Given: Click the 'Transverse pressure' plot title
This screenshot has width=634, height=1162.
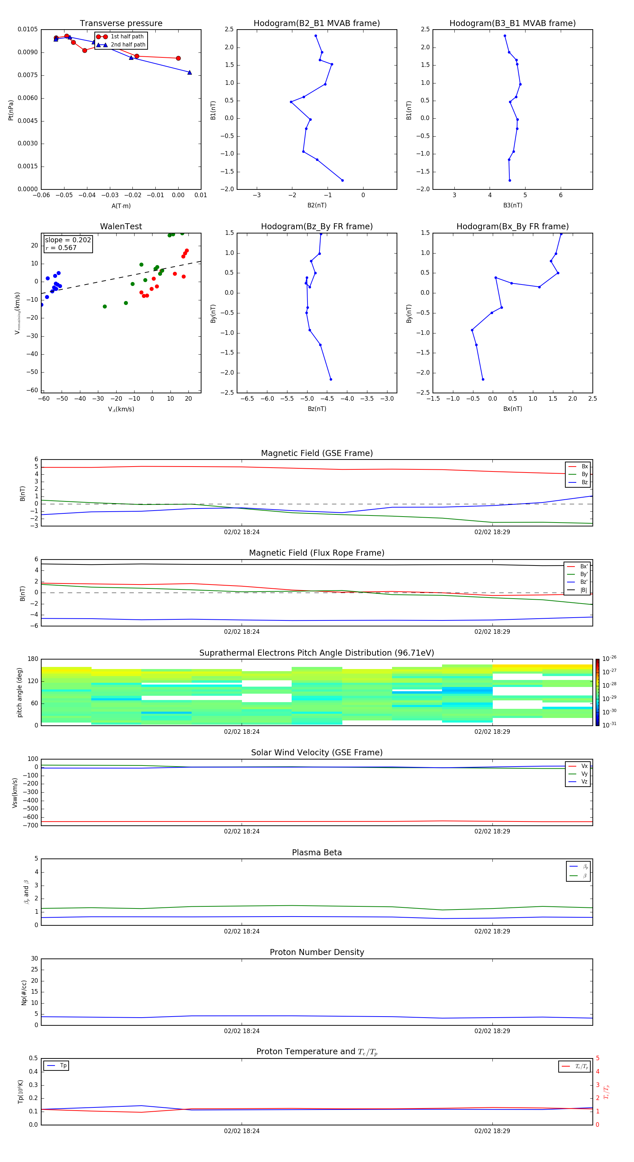Looking at the screenshot, I should coord(121,24).
